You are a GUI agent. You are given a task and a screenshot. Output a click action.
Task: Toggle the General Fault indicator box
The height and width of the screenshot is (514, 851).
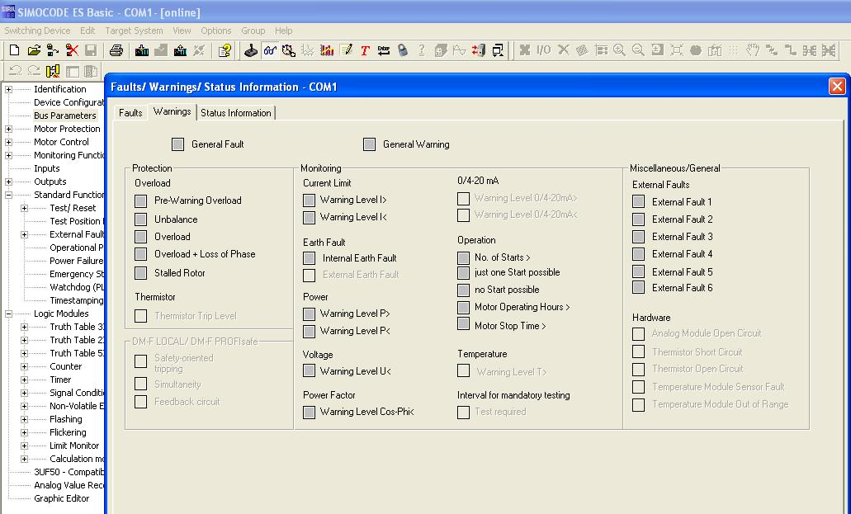177,144
